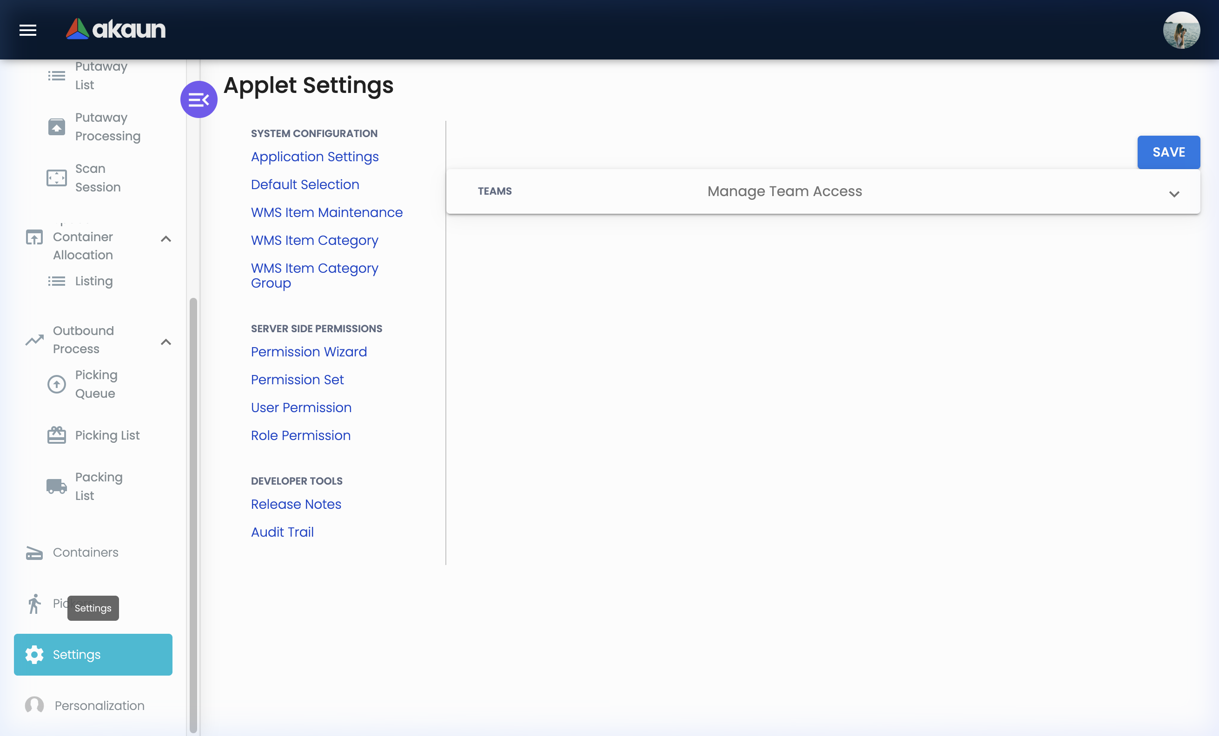This screenshot has height=736, width=1219.
Task: Collapse the Outbound Process group
Action: (x=166, y=342)
